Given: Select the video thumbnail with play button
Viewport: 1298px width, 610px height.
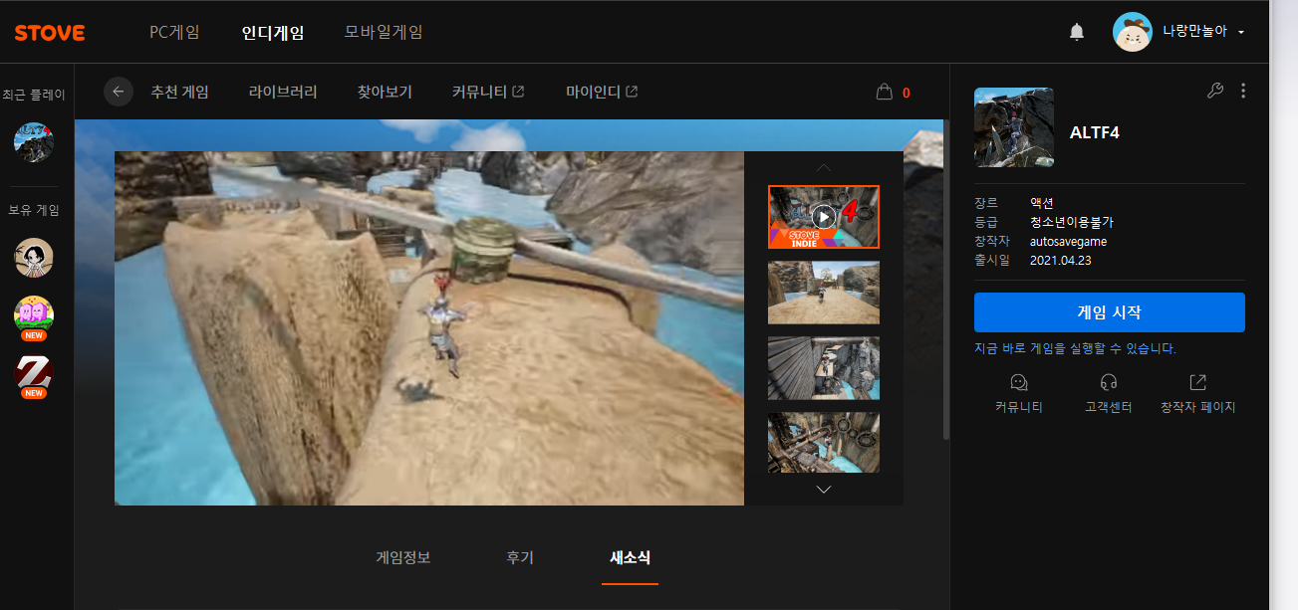Looking at the screenshot, I should coord(824,217).
